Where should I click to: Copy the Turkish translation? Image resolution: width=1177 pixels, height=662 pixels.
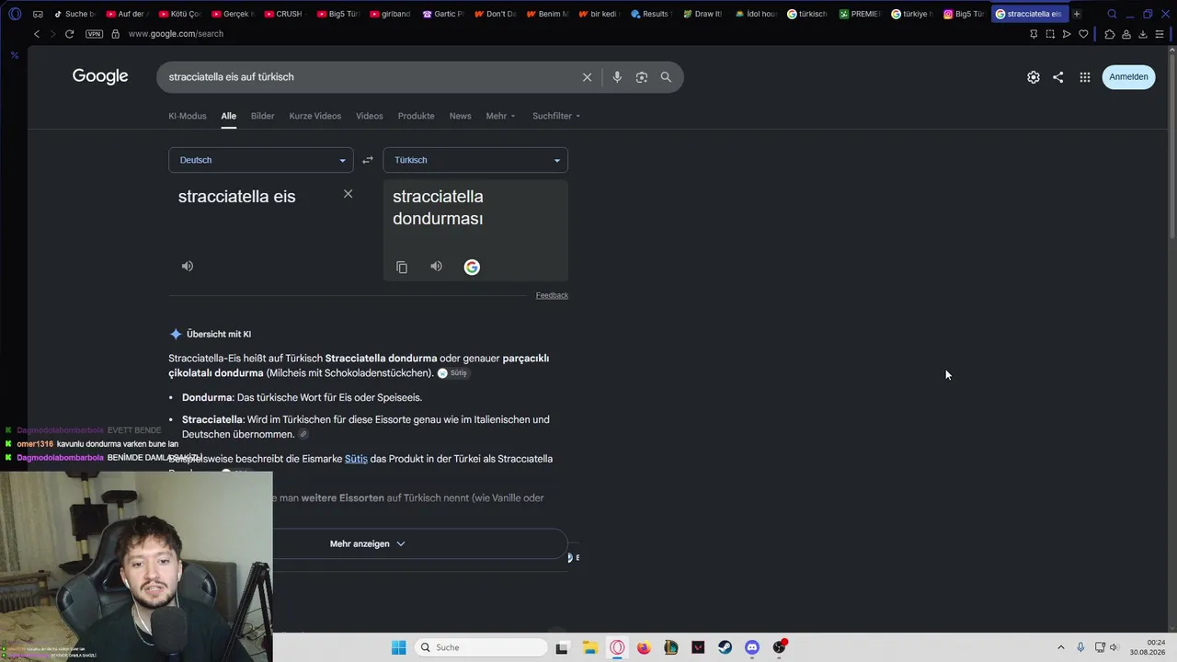coord(402,268)
